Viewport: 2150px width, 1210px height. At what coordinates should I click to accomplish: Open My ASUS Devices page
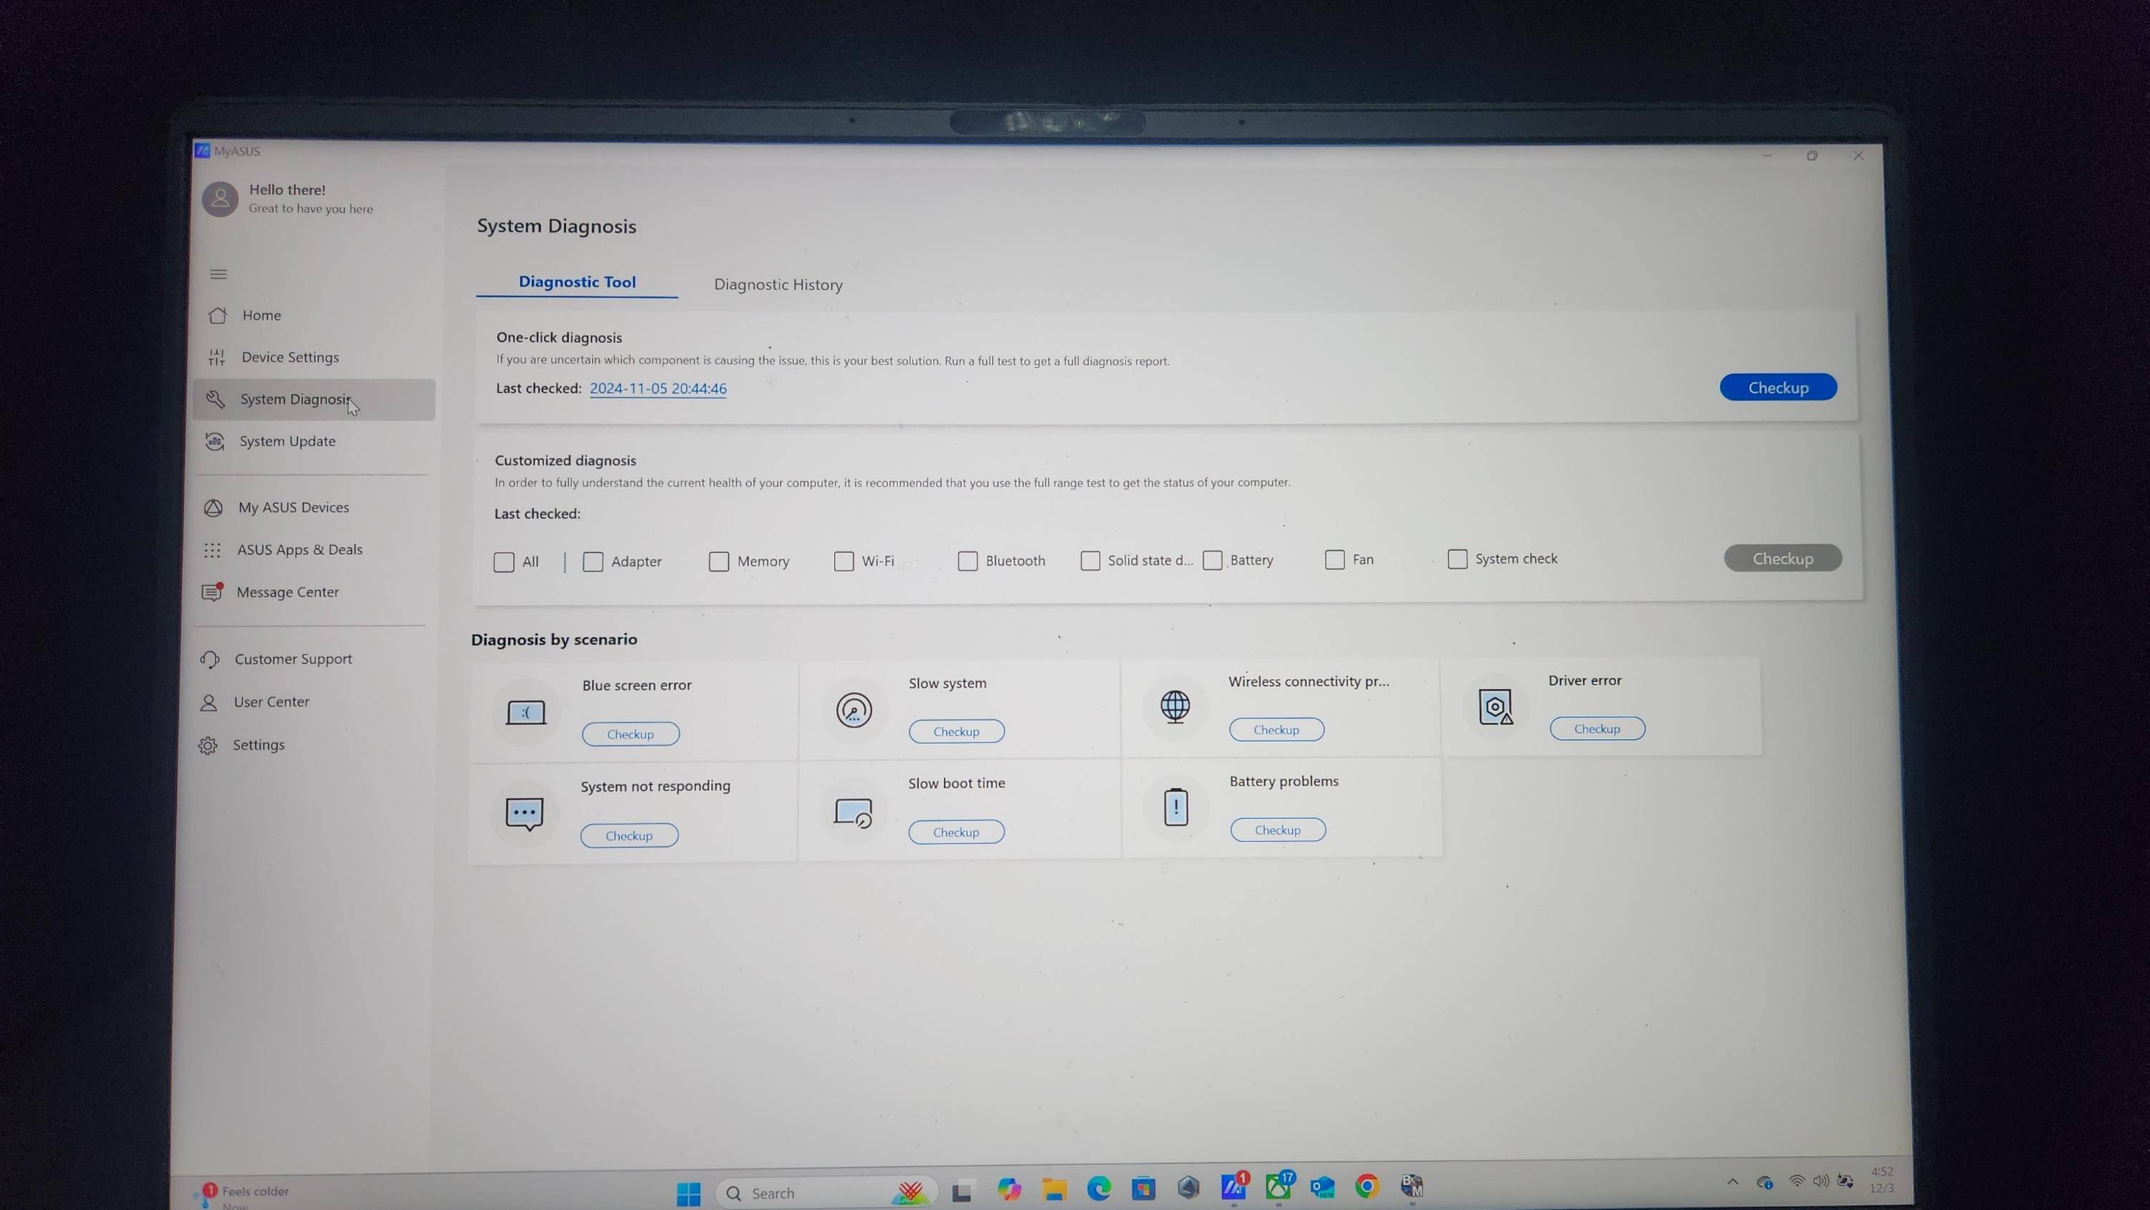click(x=293, y=507)
